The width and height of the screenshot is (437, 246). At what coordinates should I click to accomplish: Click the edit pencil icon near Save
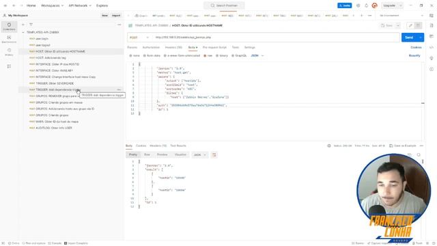pyautogui.click(x=410, y=25)
